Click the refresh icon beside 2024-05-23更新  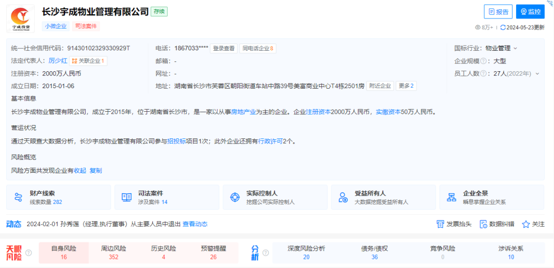pos(503,27)
